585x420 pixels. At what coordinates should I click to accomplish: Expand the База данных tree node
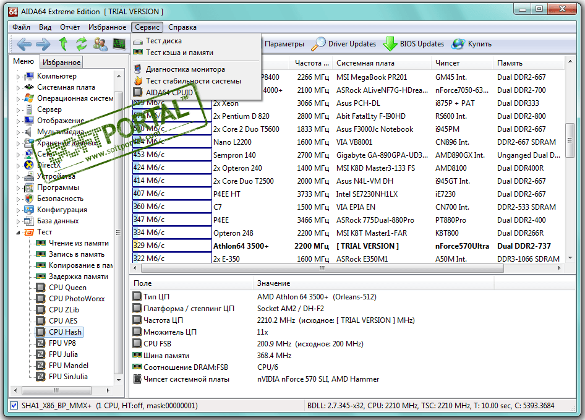[18, 221]
